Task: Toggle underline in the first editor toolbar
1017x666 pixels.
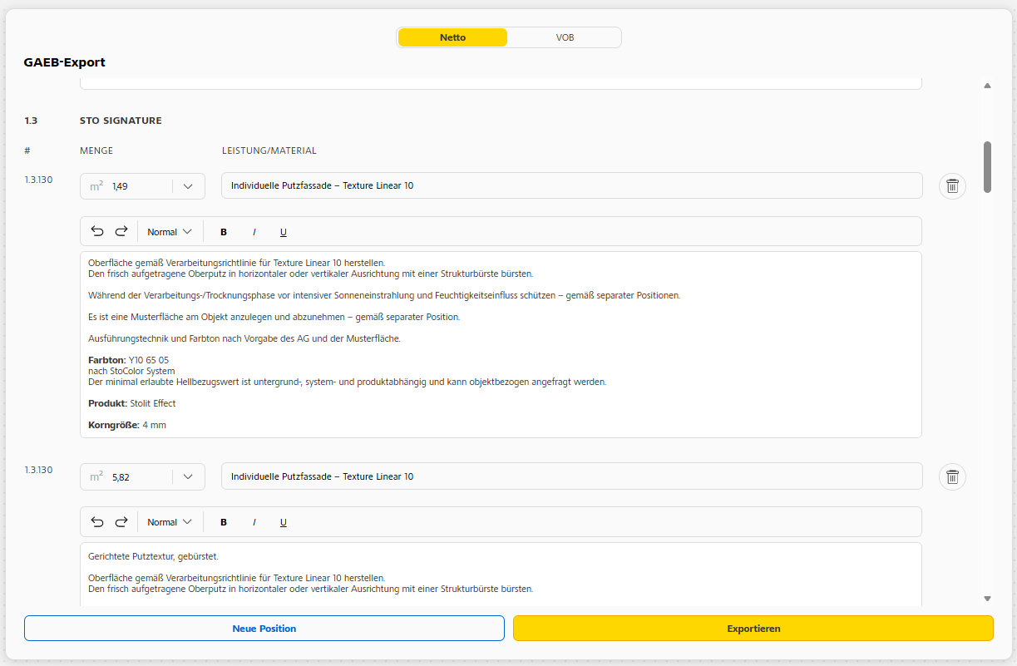Action: coord(284,232)
